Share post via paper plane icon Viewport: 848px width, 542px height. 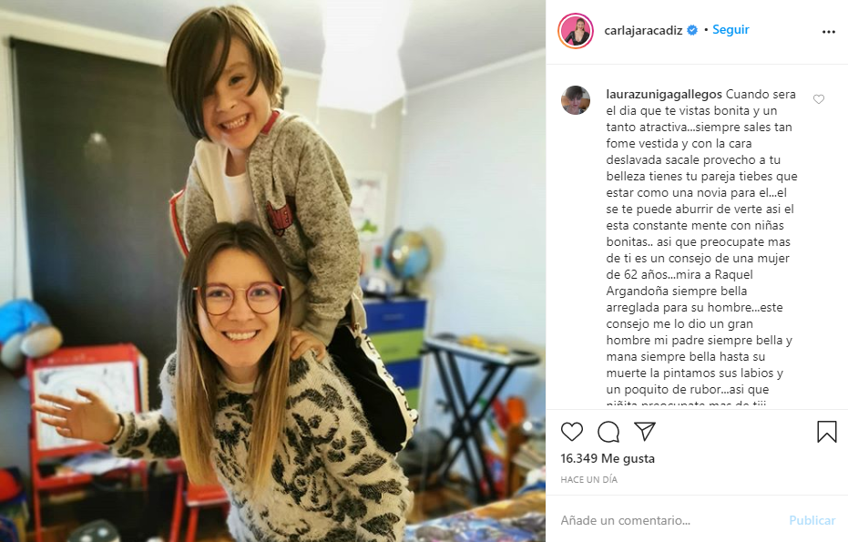tap(645, 431)
